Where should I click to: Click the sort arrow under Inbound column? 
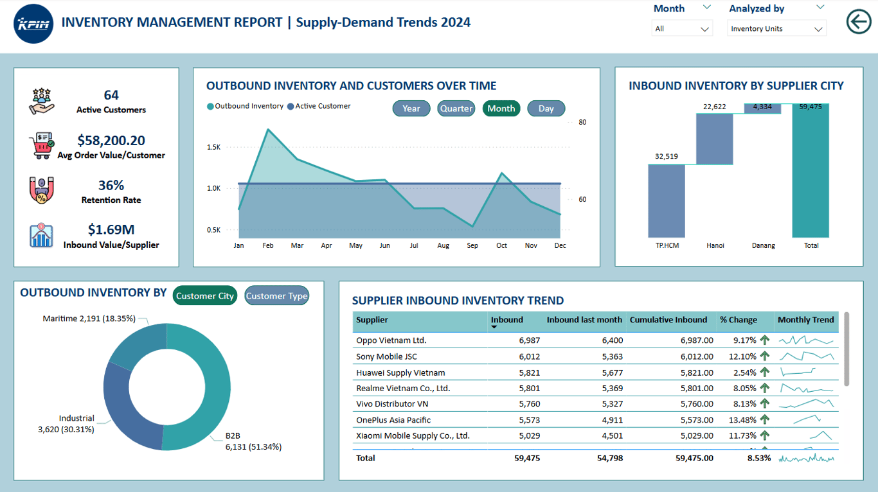pyautogui.click(x=494, y=328)
